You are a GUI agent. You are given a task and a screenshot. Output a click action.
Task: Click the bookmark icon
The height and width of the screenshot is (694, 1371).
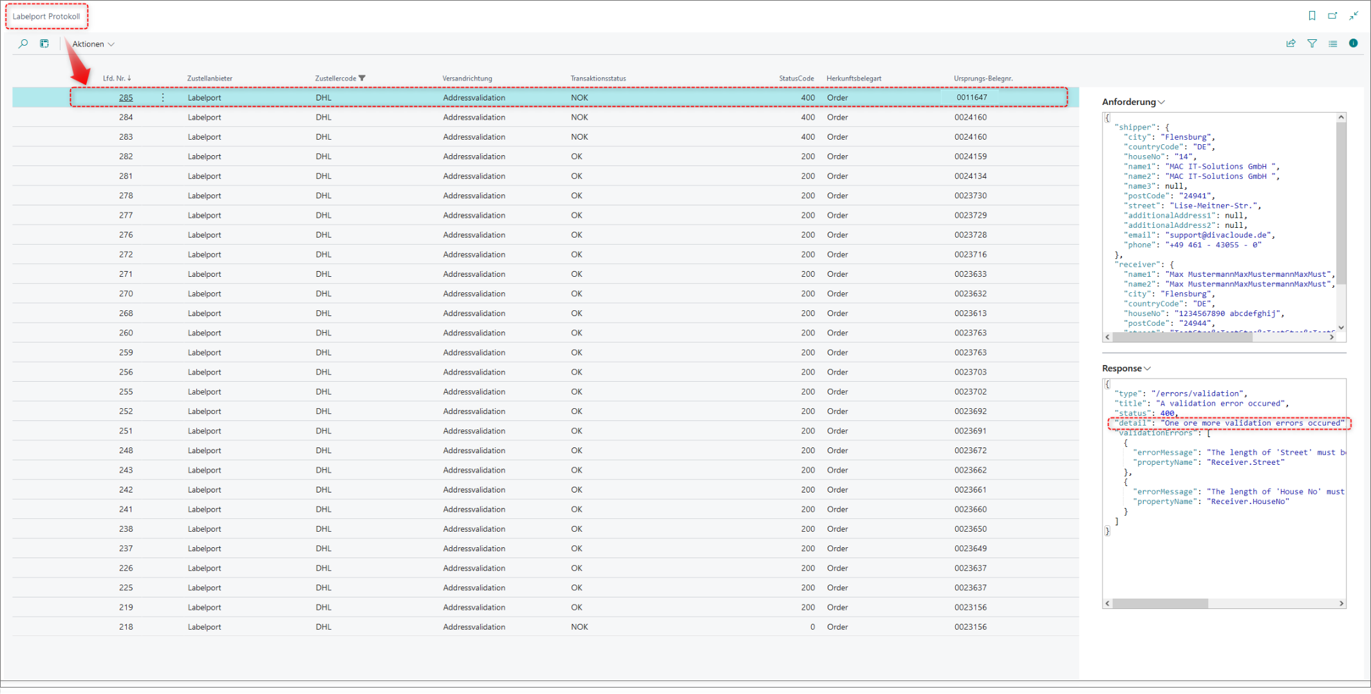[x=1312, y=15]
